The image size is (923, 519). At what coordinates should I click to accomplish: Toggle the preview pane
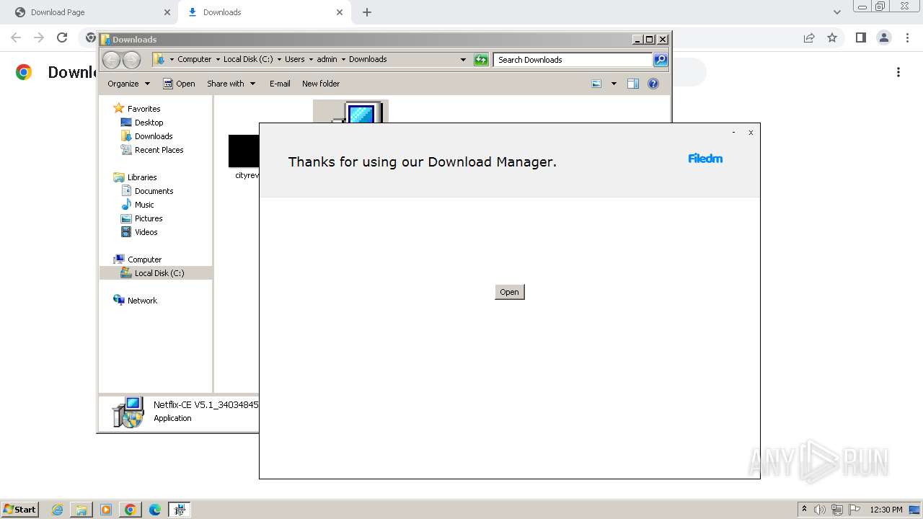633,84
